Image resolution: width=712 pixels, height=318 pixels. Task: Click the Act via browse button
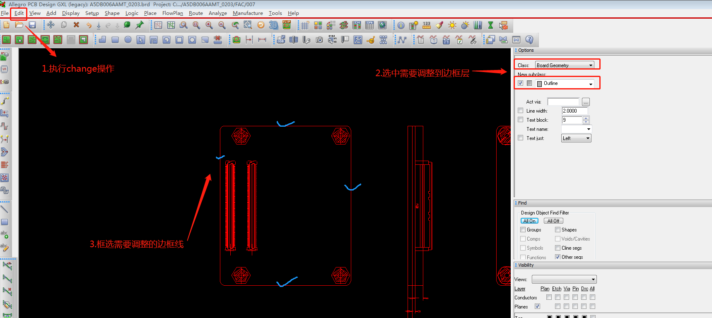pyautogui.click(x=586, y=102)
